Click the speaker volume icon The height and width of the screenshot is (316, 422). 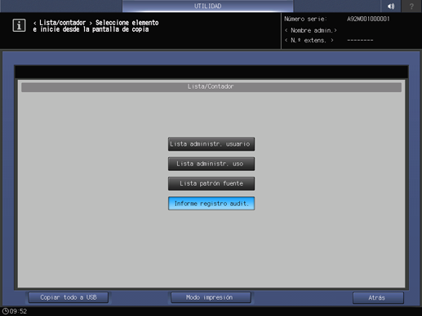(x=391, y=6)
